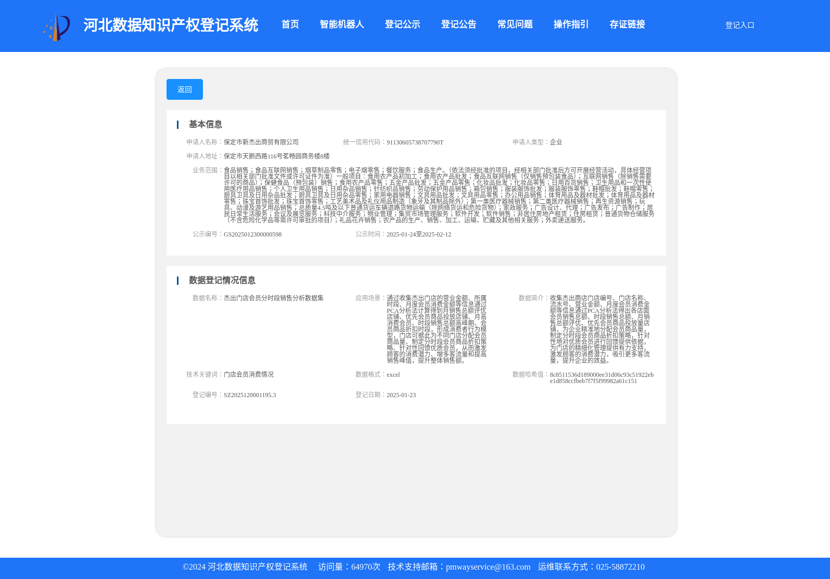The width and height of the screenshot is (830, 579).
Task: Select data name 杰出门店会员分时段销售分析数据集
Action: [274, 298]
